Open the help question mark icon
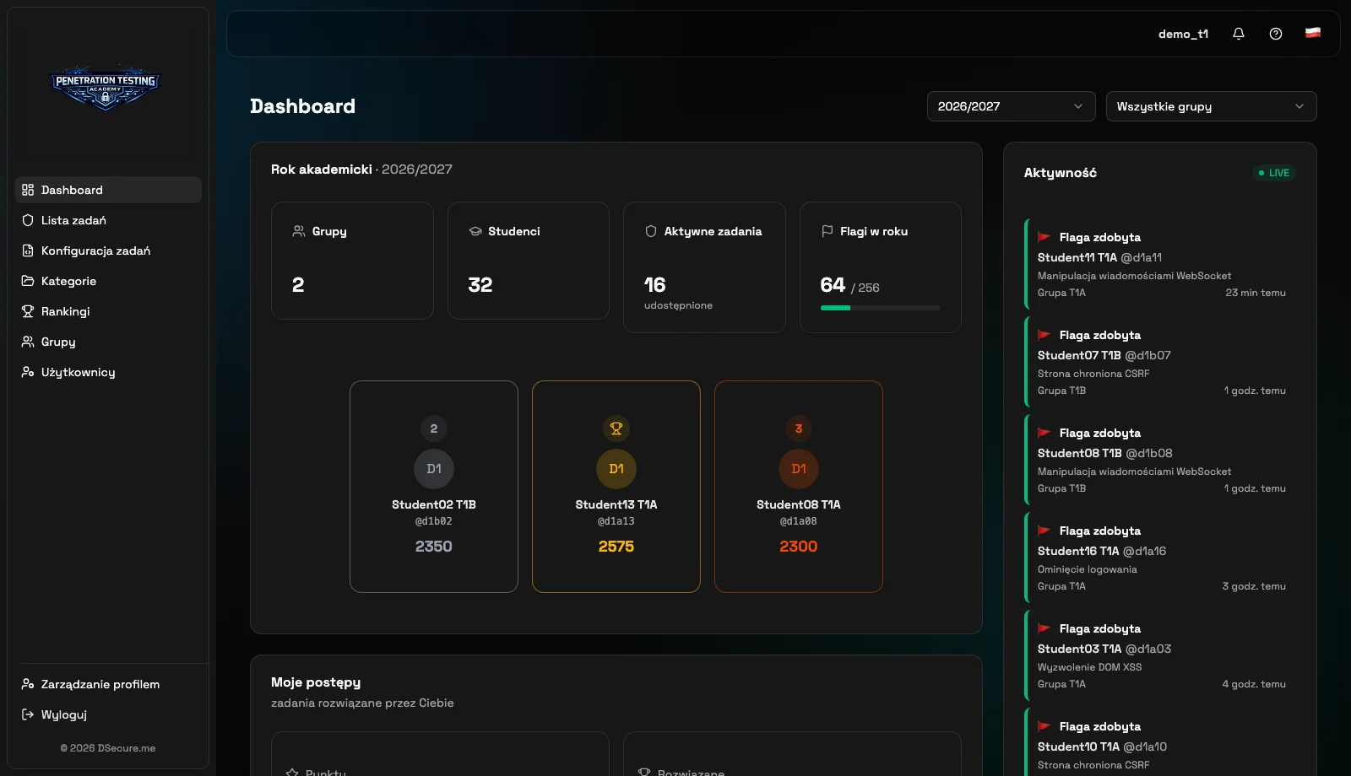1351x776 pixels. pos(1276,34)
